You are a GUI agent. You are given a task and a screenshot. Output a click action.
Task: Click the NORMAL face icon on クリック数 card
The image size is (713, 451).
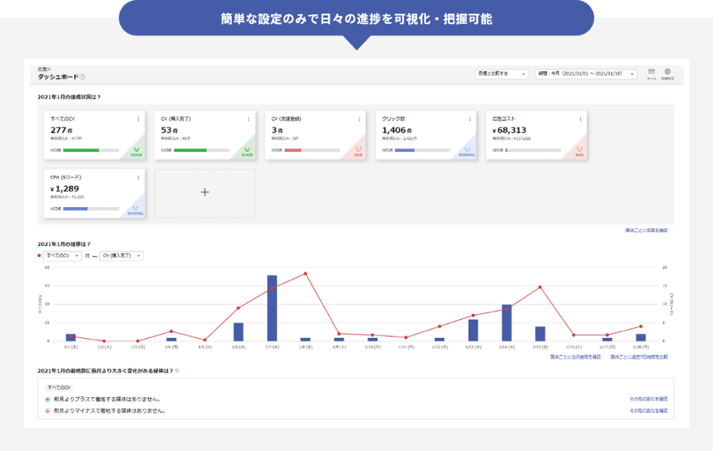[467, 150]
